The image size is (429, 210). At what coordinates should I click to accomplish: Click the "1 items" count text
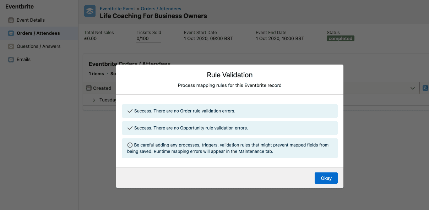point(96,74)
